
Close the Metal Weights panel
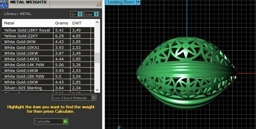point(98,4)
